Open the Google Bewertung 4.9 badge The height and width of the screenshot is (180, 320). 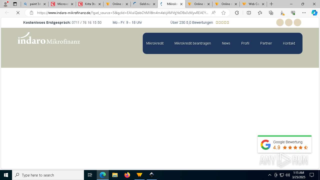coord(284,144)
